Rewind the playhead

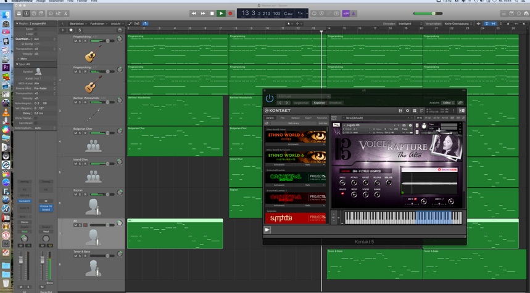click(194, 14)
